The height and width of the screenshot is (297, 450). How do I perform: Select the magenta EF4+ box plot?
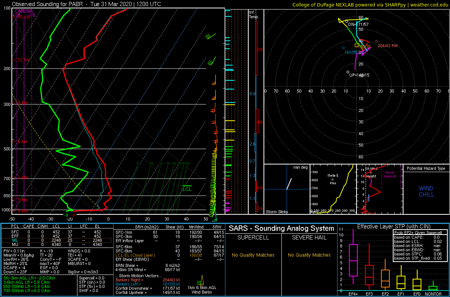(353, 260)
